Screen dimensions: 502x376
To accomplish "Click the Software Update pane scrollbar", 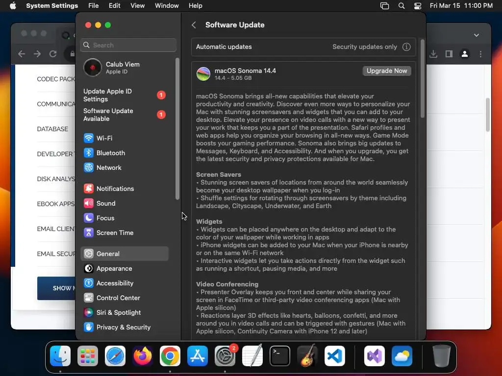I will click(422, 79).
